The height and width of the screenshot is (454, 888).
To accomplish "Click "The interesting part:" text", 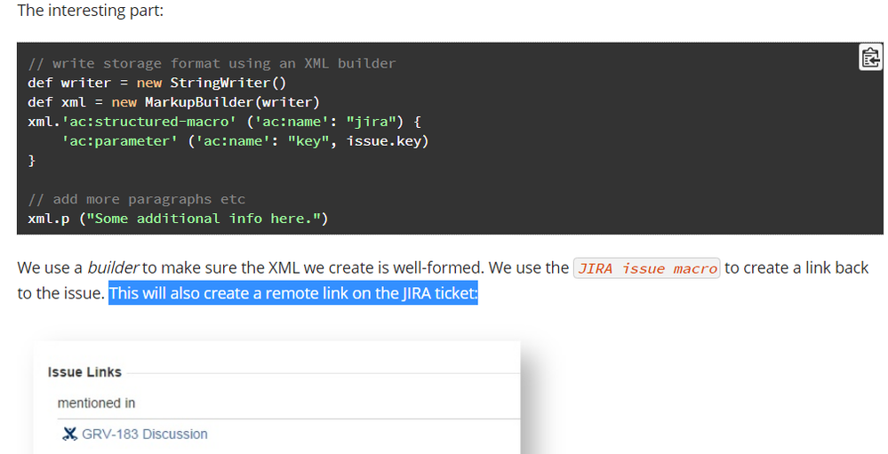I will pyautogui.click(x=91, y=10).
